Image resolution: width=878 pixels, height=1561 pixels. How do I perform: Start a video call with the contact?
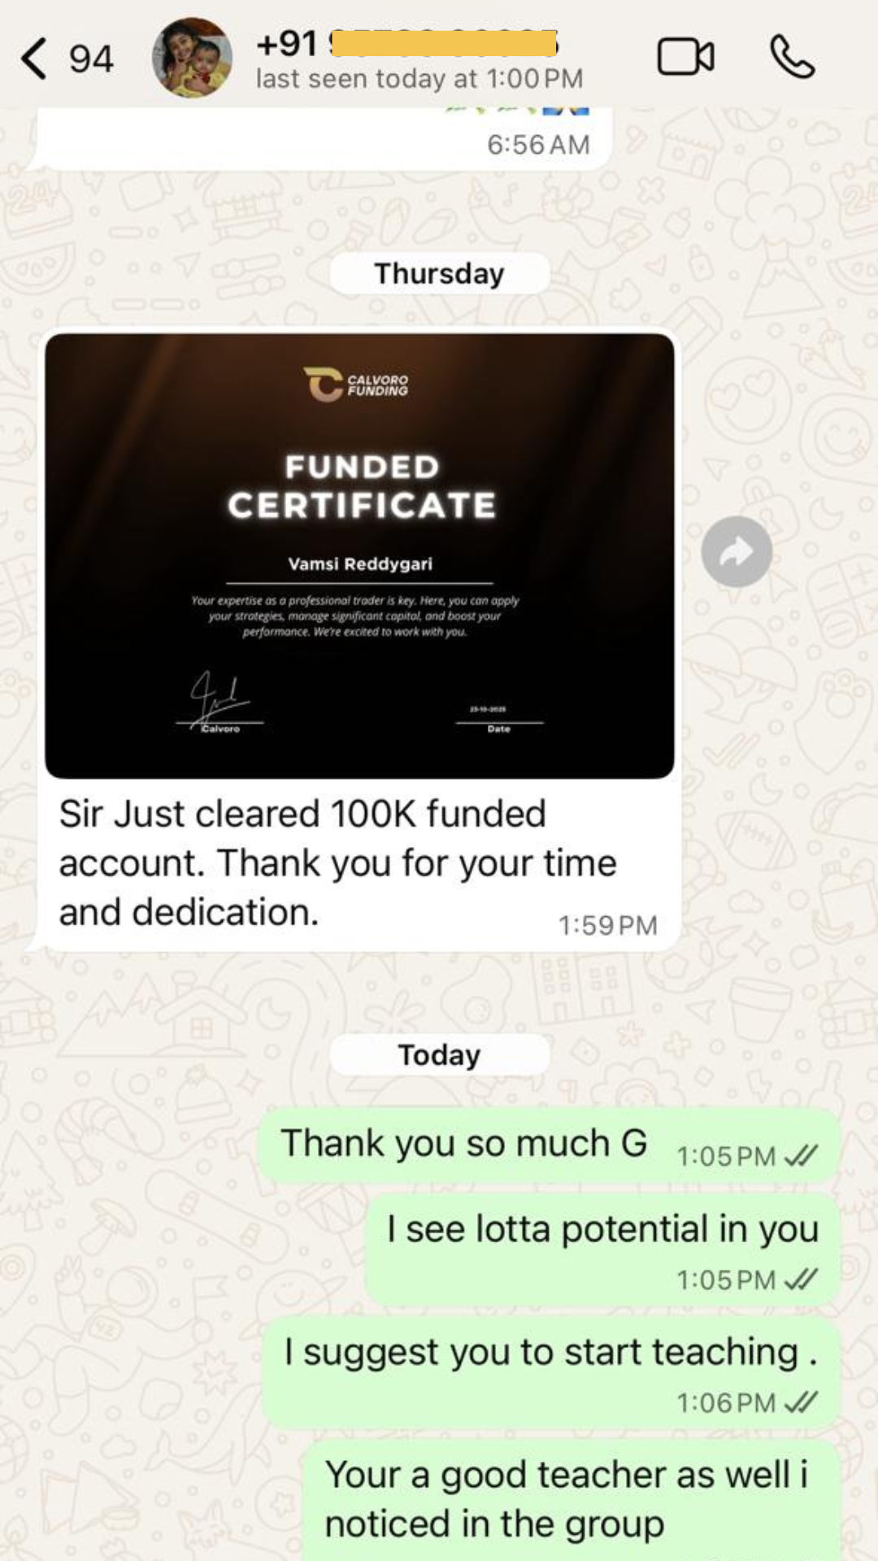[685, 57]
